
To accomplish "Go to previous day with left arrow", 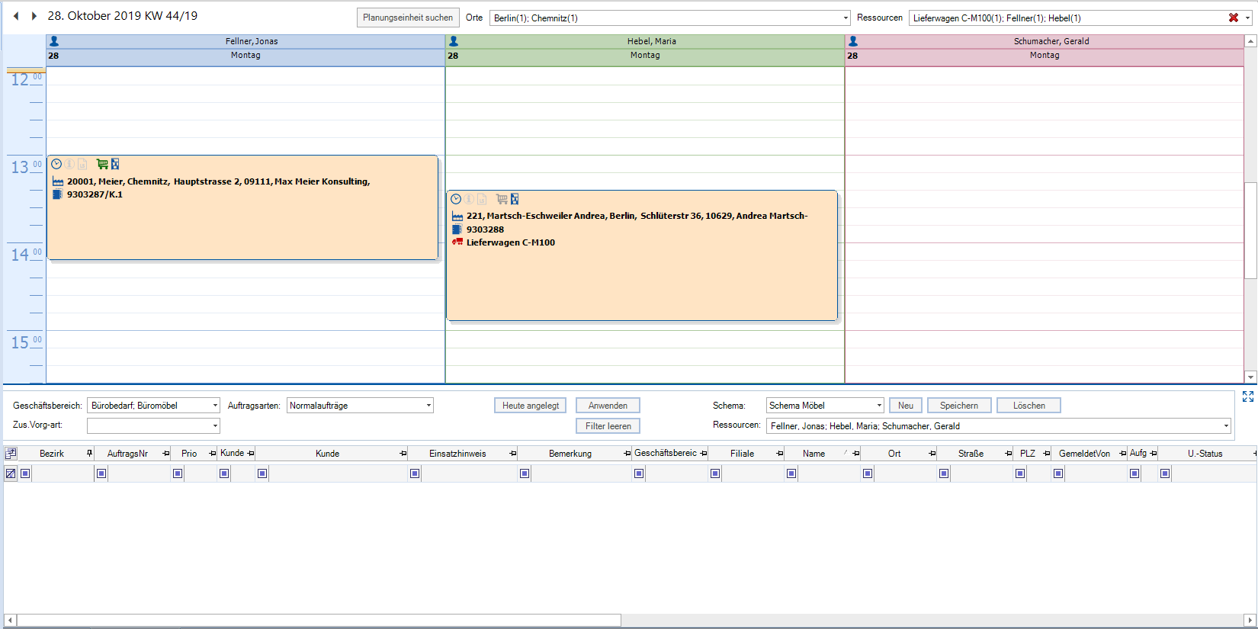I will pos(16,16).
